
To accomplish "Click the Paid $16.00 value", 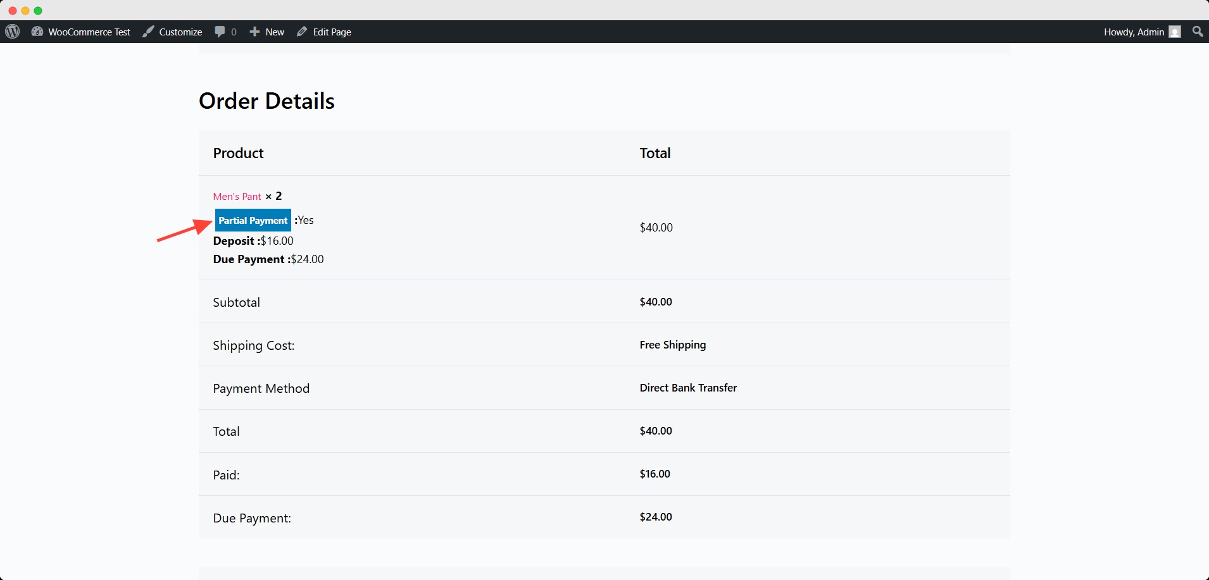I will [x=655, y=474].
